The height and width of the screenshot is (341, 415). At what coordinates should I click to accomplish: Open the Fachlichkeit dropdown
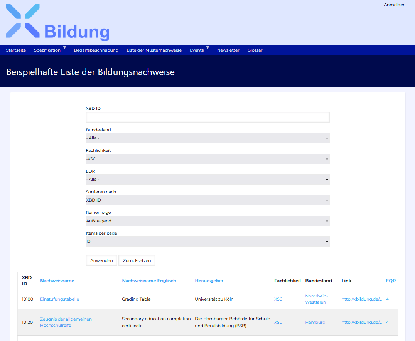point(207,159)
